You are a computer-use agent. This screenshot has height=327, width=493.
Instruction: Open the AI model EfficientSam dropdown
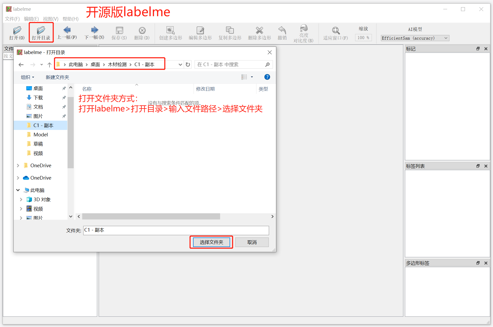415,38
